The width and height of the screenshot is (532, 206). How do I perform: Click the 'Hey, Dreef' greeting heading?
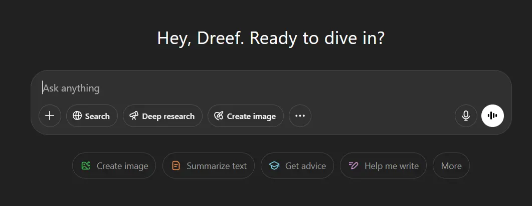pos(271,38)
